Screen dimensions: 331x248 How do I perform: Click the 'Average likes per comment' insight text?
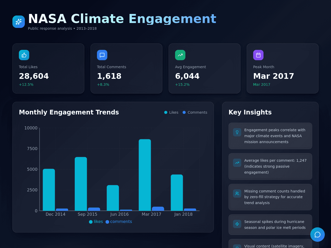coord(275,166)
